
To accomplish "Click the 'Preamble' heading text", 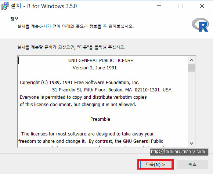I will tap(100, 119).
